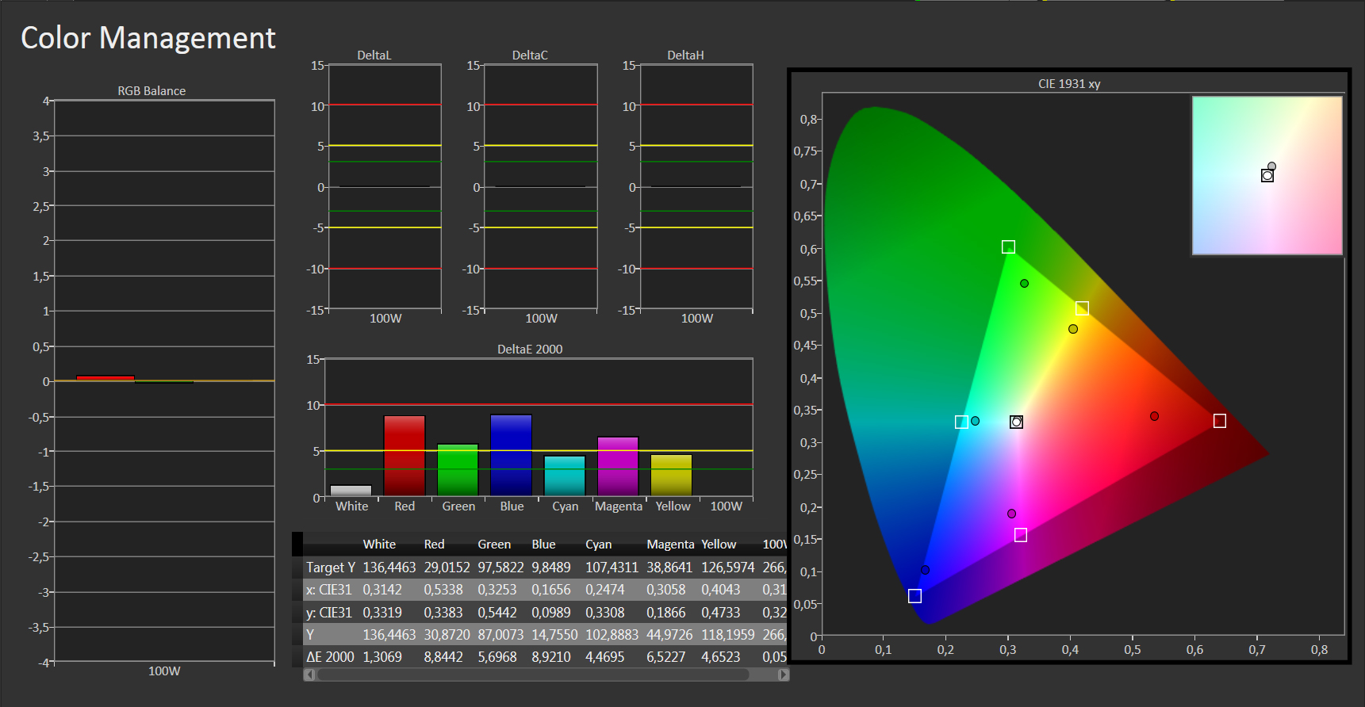
Task: Click the Green column header in data table
Action: 494,545
